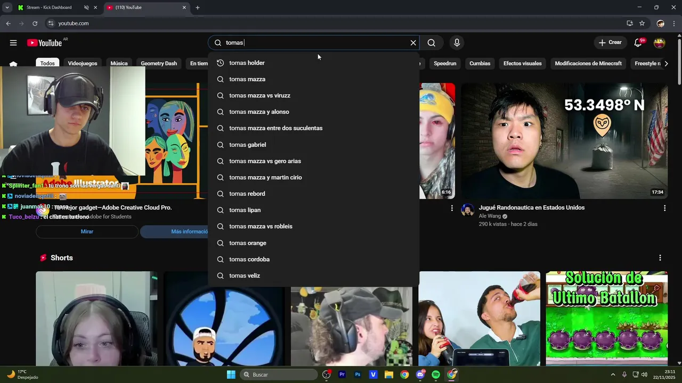
Task: Select Modificaciones de Minecraft chip
Action: point(588,63)
